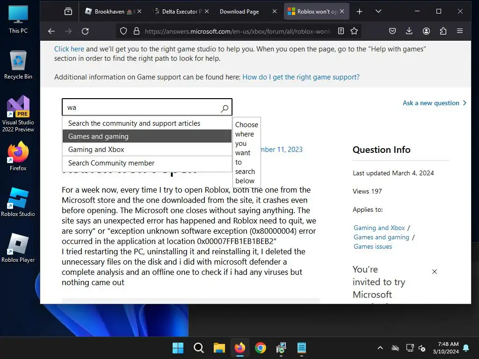Choose Games and gaming search scope

click(147, 136)
